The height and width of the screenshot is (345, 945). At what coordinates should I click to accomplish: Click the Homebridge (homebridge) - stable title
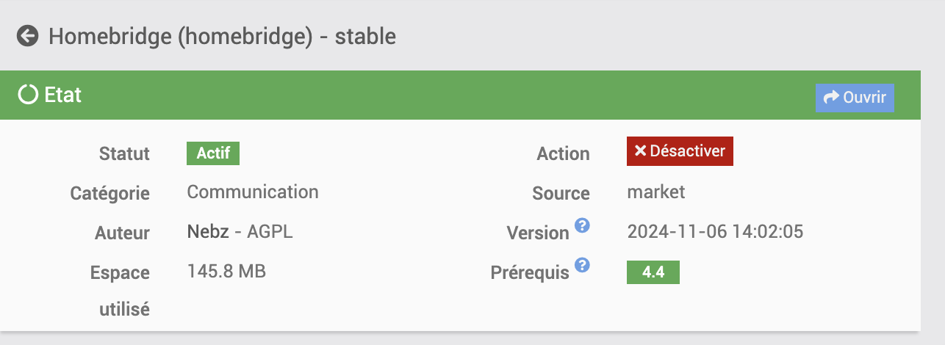tap(222, 35)
